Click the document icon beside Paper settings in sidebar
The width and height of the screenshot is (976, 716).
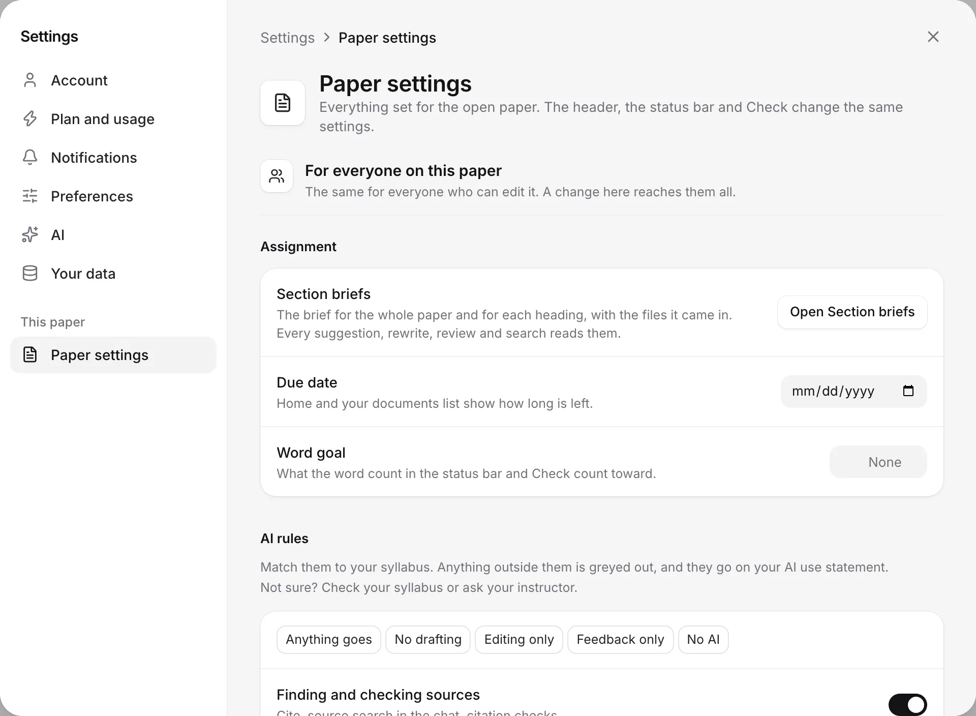click(30, 355)
